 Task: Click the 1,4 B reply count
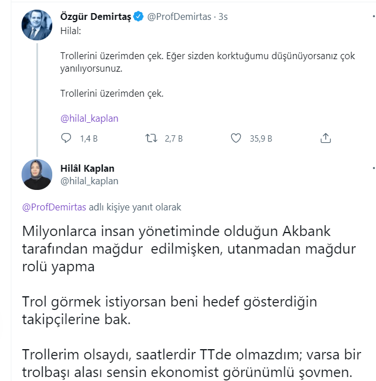89,138
